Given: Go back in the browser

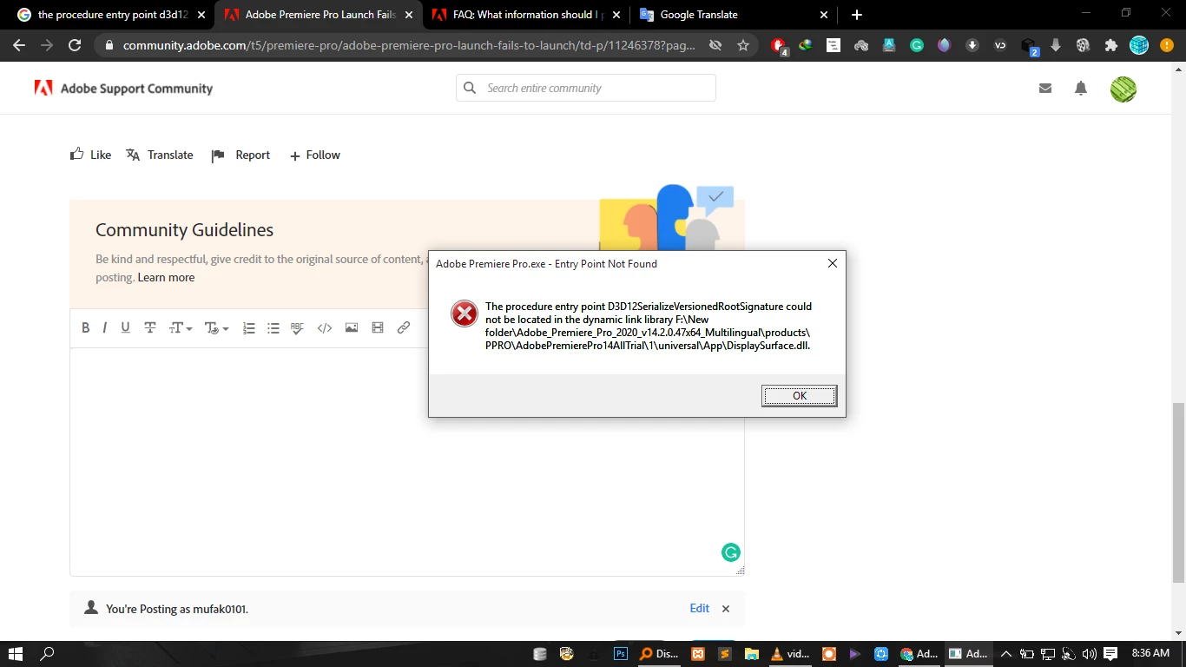Looking at the screenshot, I should [x=19, y=45].
